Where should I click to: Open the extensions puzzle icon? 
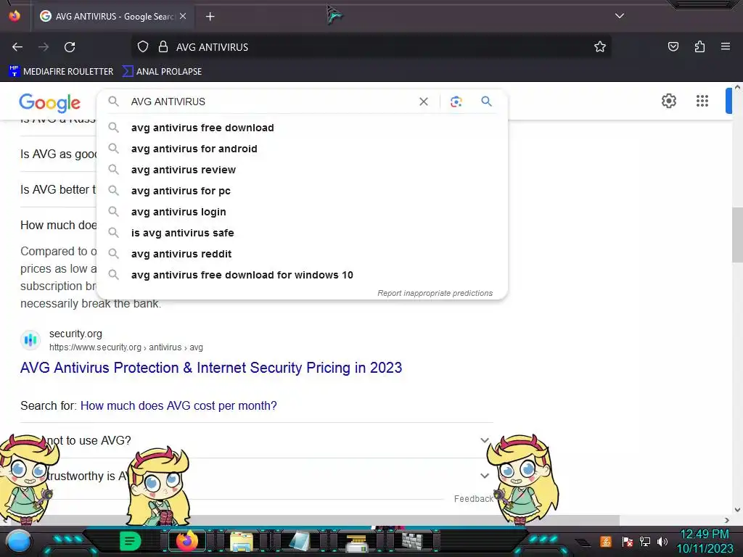(x=699, y=47)
